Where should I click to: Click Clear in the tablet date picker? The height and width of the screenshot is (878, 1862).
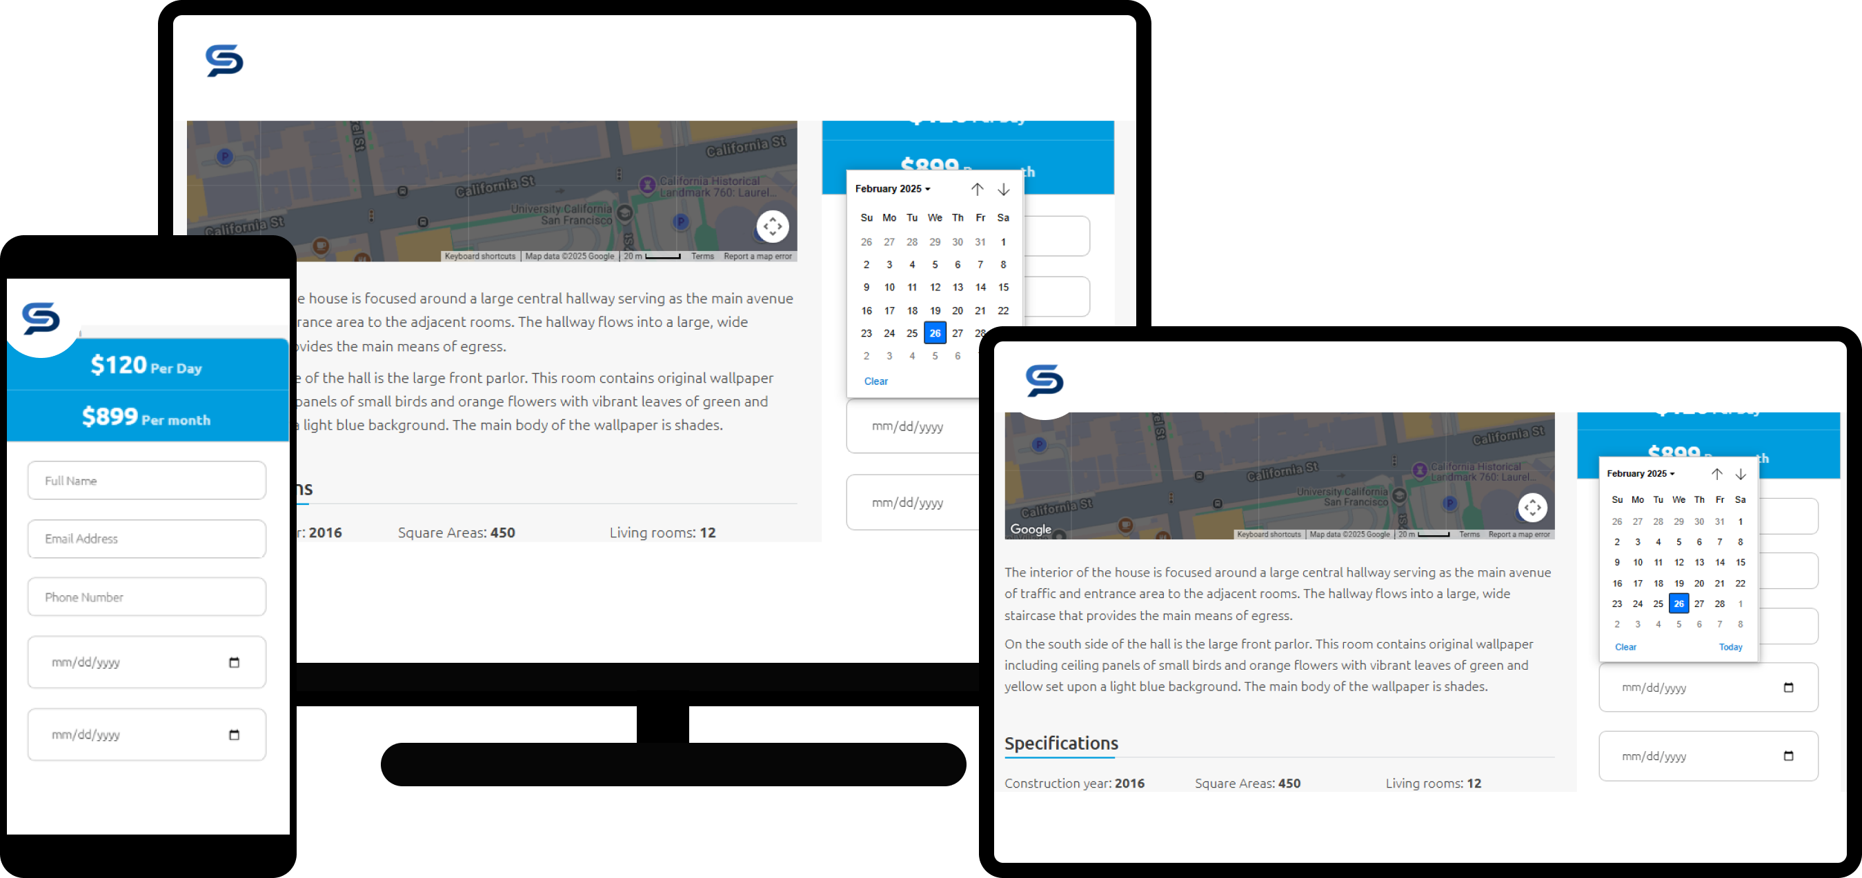coord(1625,647)
